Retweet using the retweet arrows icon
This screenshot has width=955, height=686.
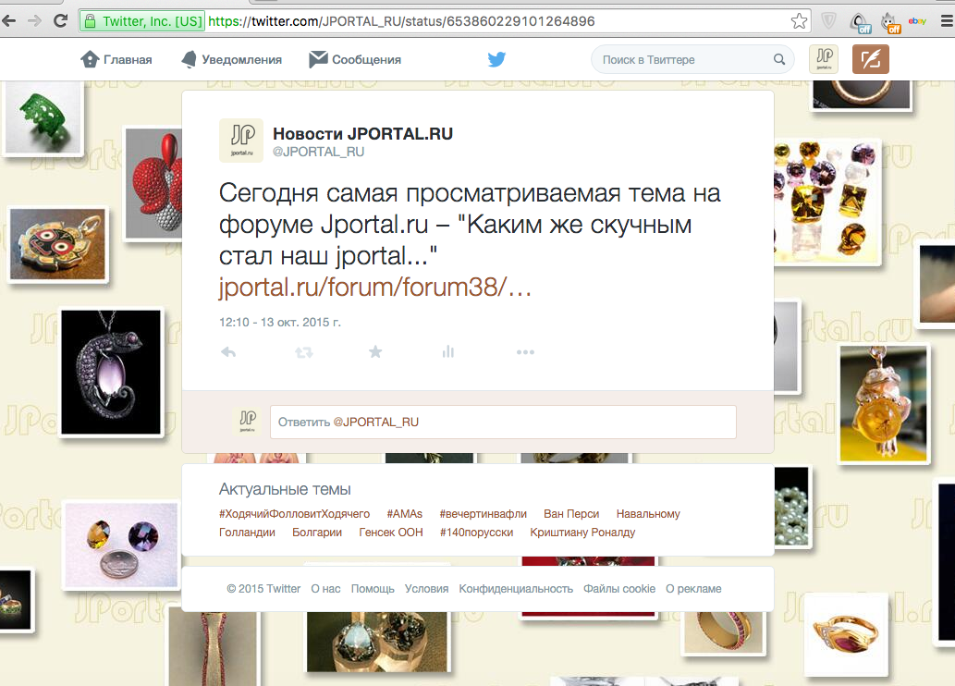[304, 352]
